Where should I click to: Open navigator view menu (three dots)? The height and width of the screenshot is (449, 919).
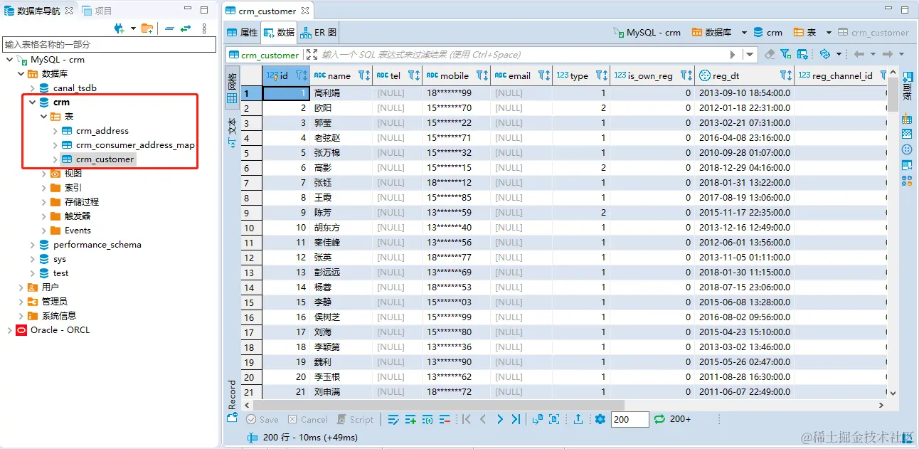click(x=204, y=28)
